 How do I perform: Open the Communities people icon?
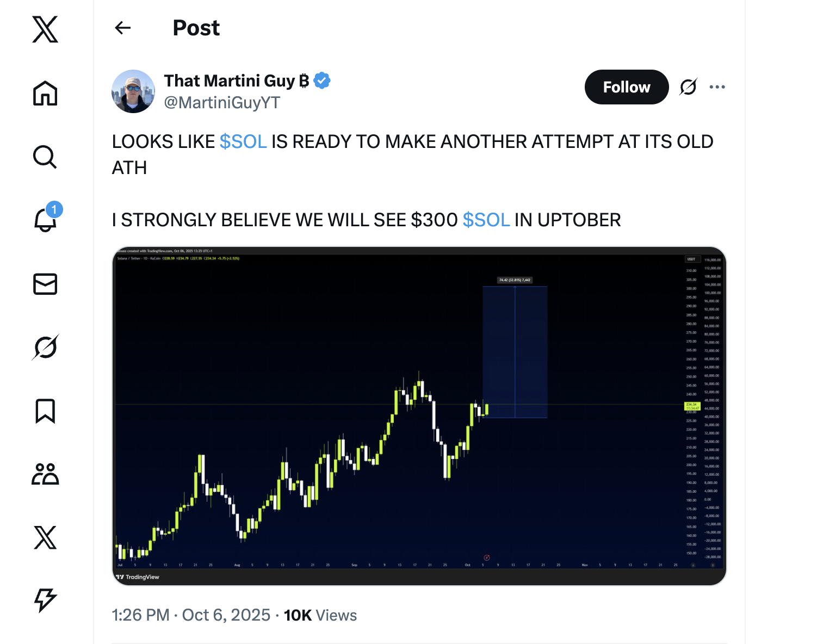pyautogui.click(x=45, y=474)
